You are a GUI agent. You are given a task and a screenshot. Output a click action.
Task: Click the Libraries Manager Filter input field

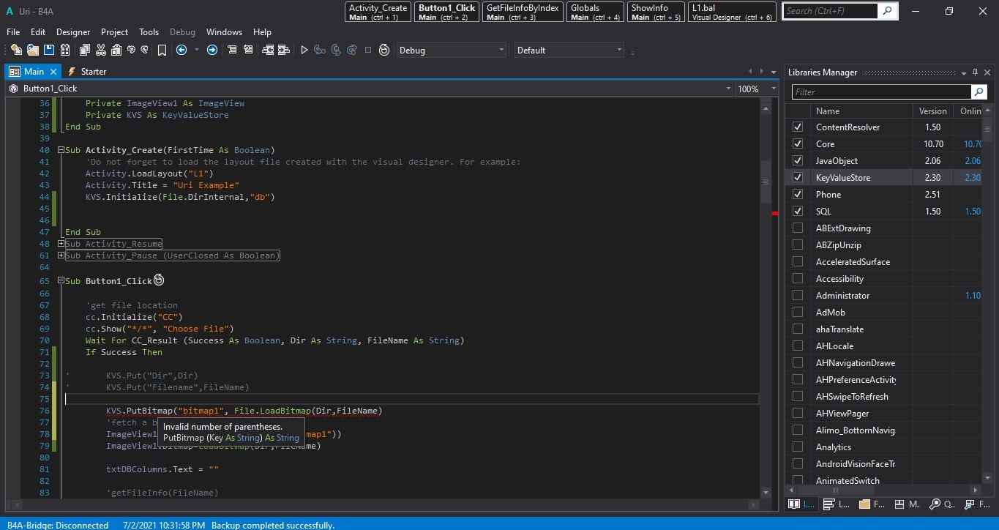[880, 92]
